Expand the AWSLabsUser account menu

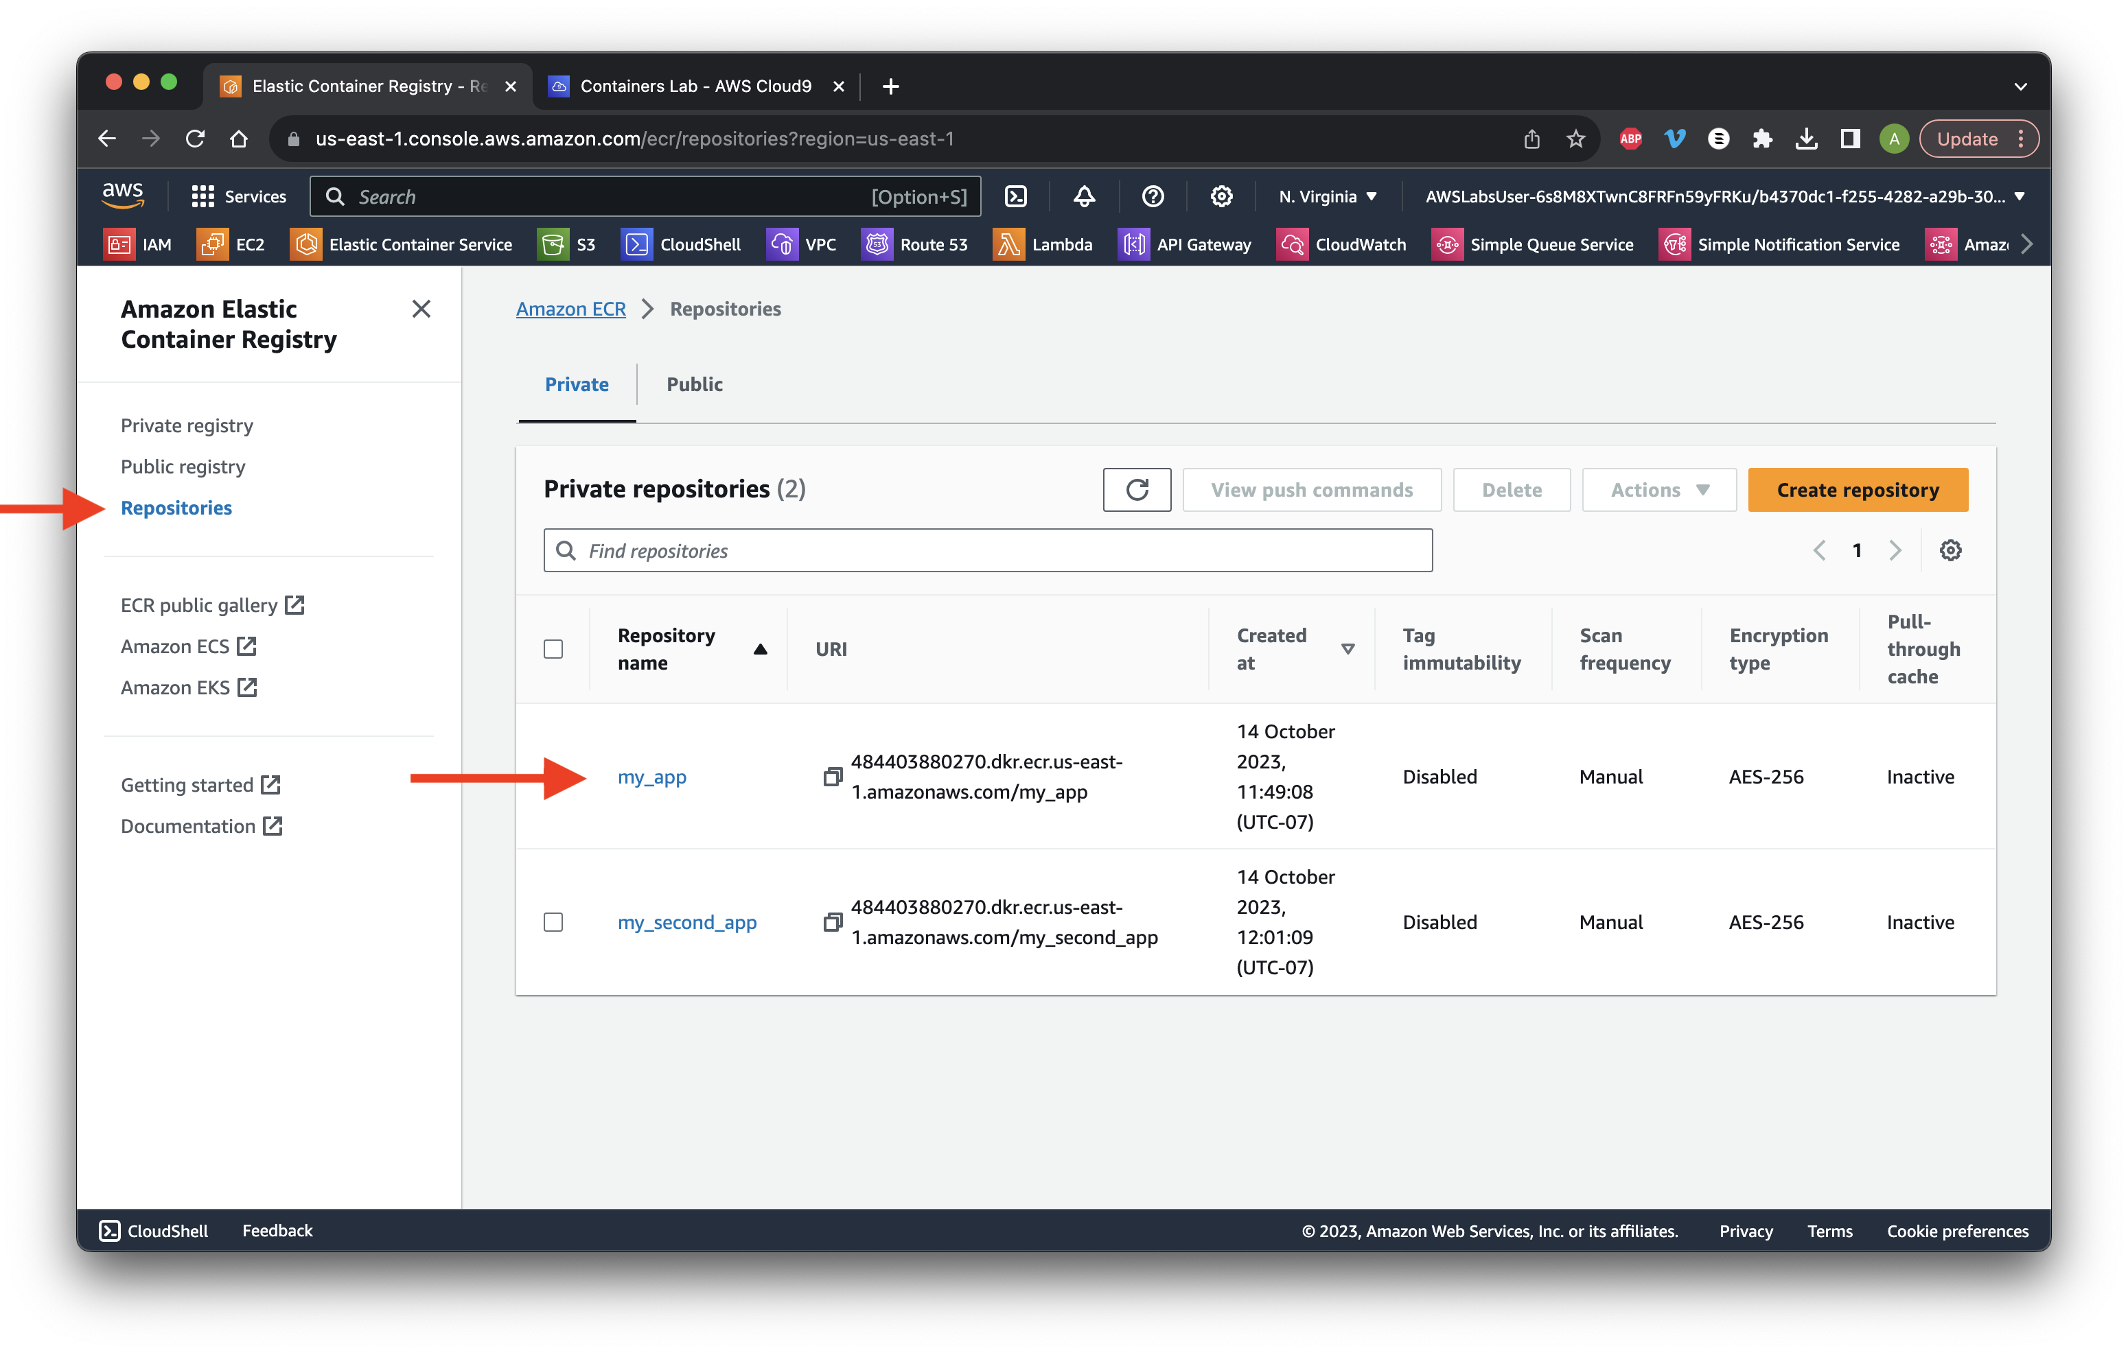(x=1724, y=196)
